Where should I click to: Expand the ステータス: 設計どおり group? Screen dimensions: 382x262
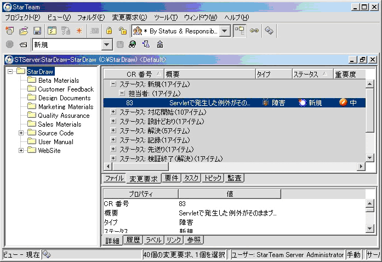(113, 121)
